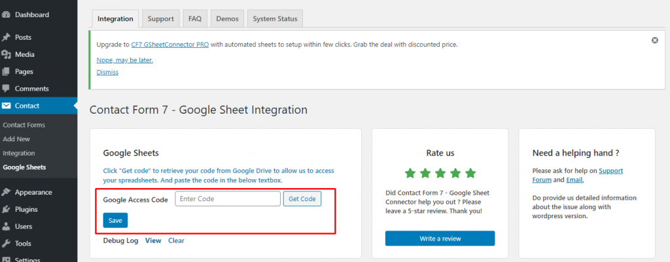Click the Write a review button
This screenshot has width=670, height=262.
pos(440,238)
